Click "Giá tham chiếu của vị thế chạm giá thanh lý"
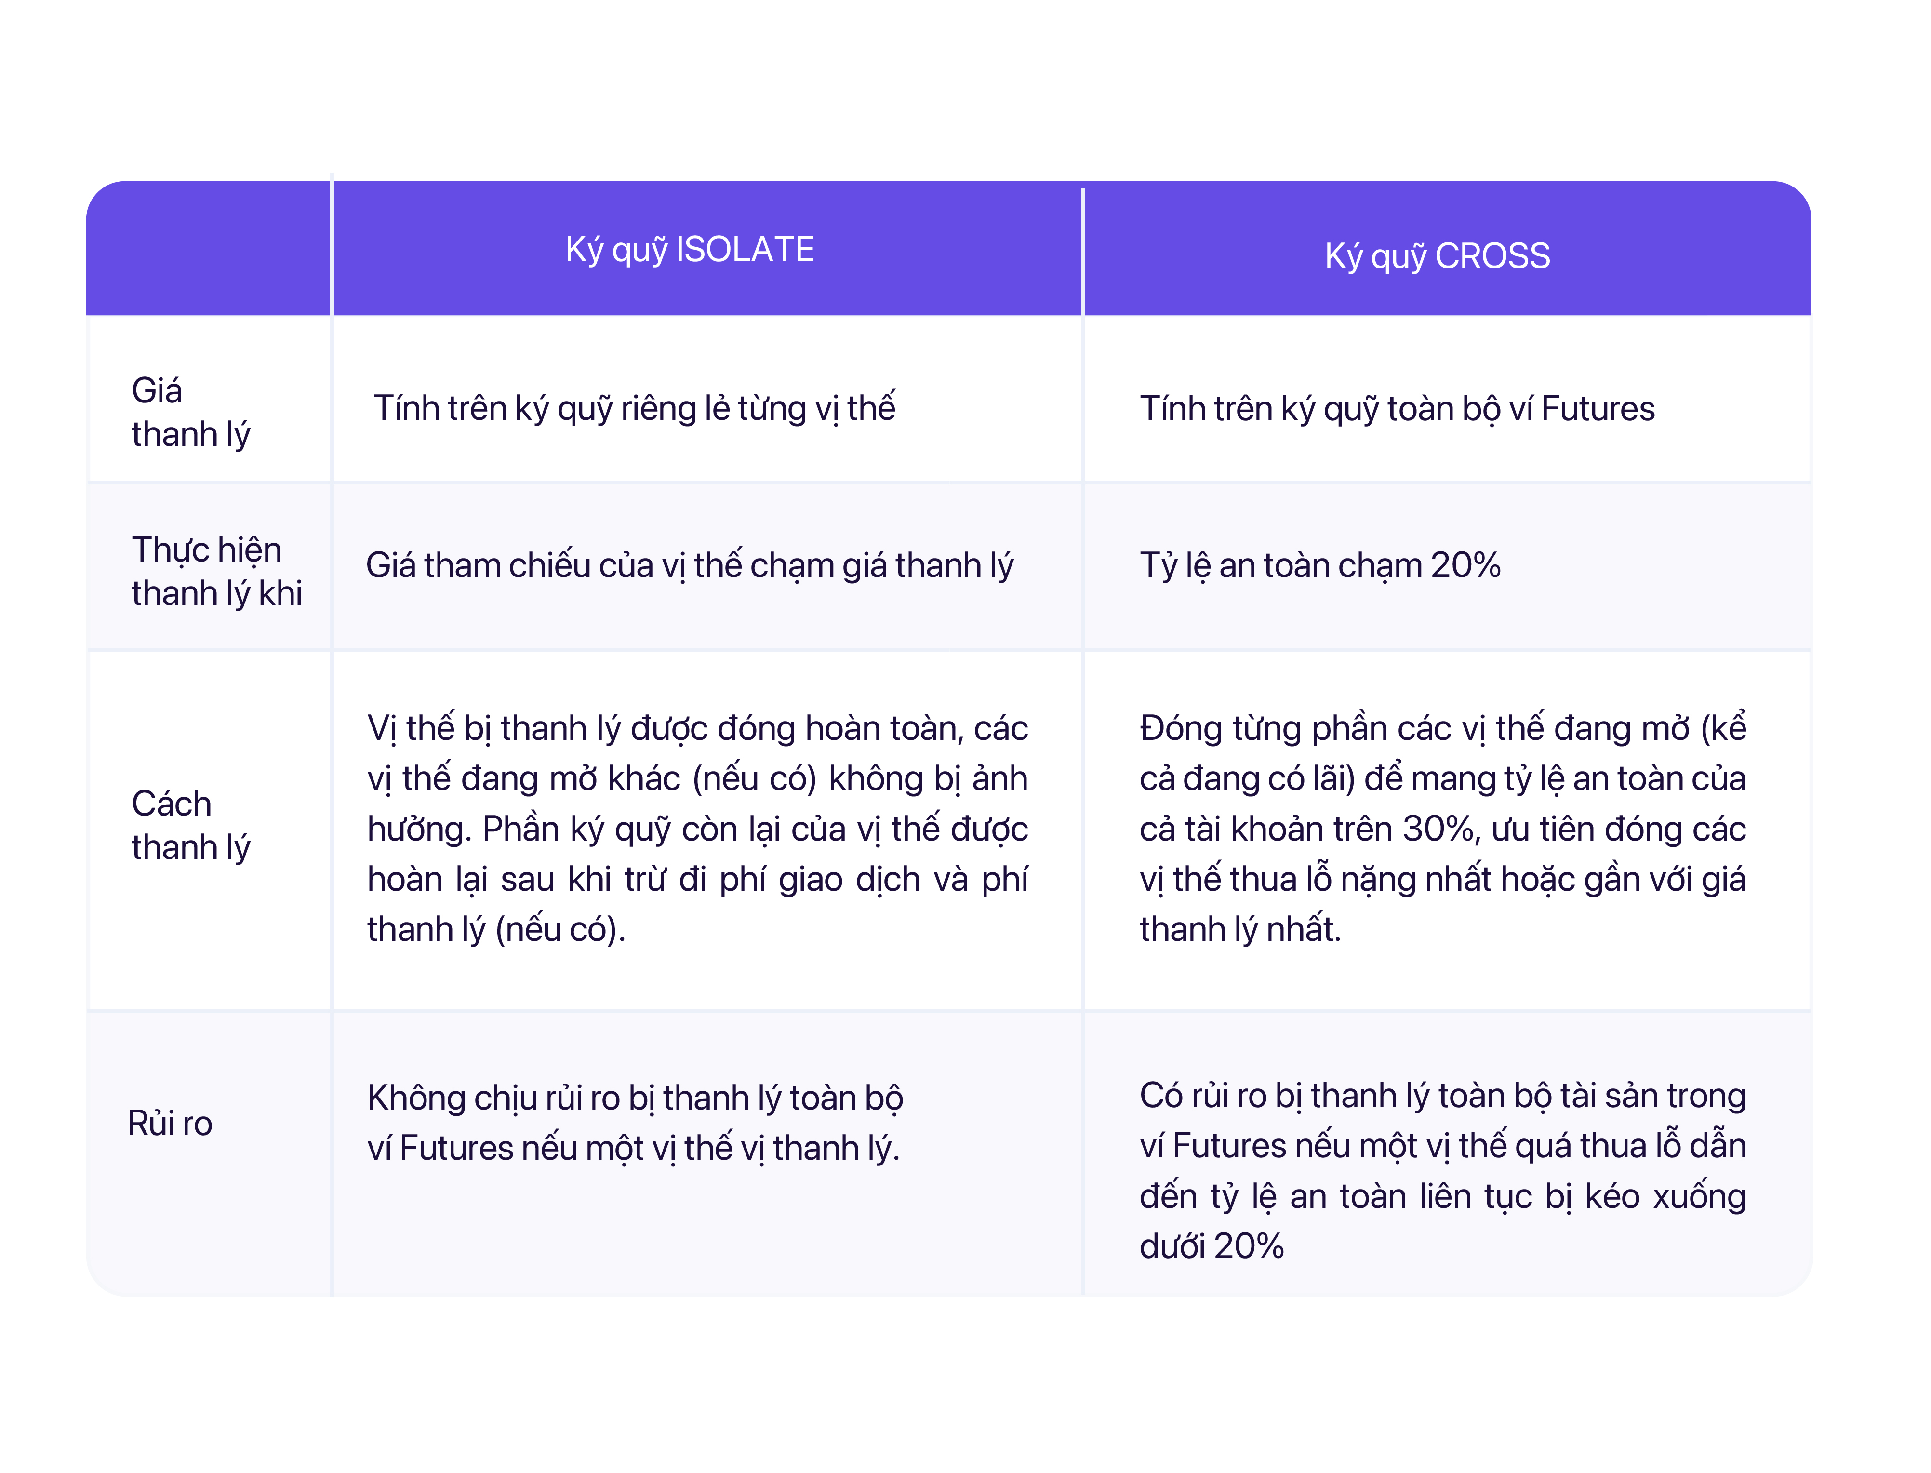The image size is (1931, 1473). pos(689,565)
